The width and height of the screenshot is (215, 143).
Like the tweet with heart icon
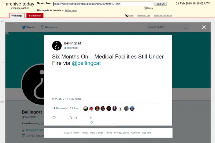(91, 122)
